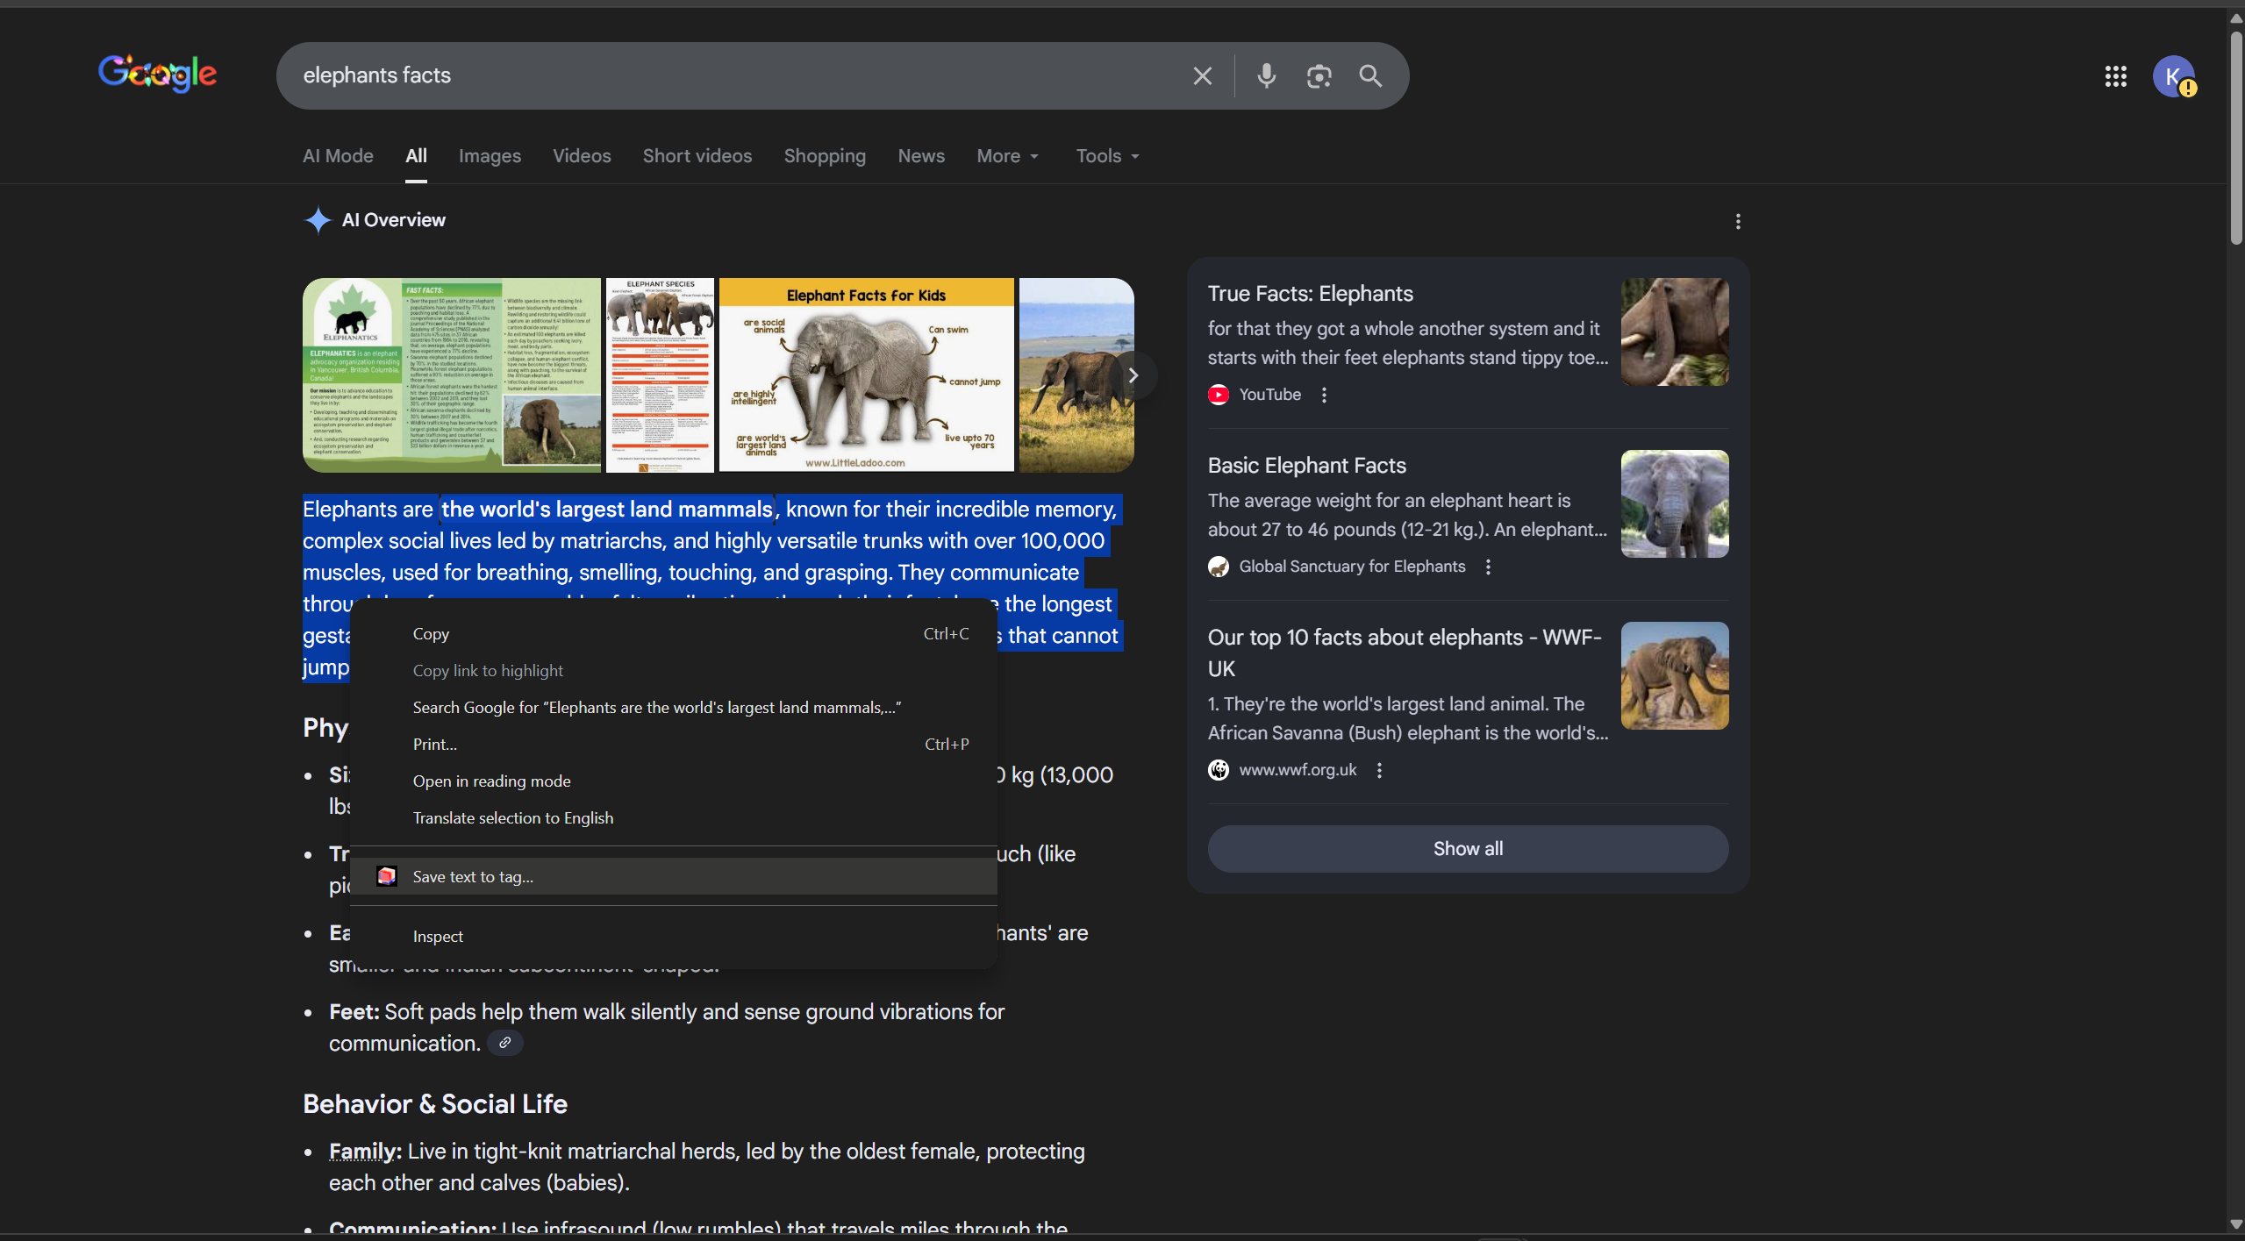Open three-dot menu beside www.wwf.org.uk
The width and height of the screenshot is (2245, 1241).
[x=1379, y=770]
